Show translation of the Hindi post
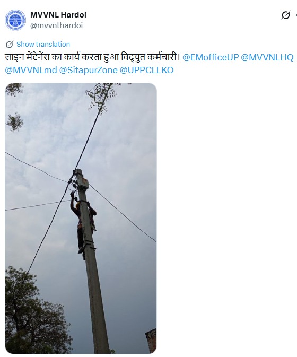Screen dimensions: 297x357 pyautogui.click(x=43, y=44)
